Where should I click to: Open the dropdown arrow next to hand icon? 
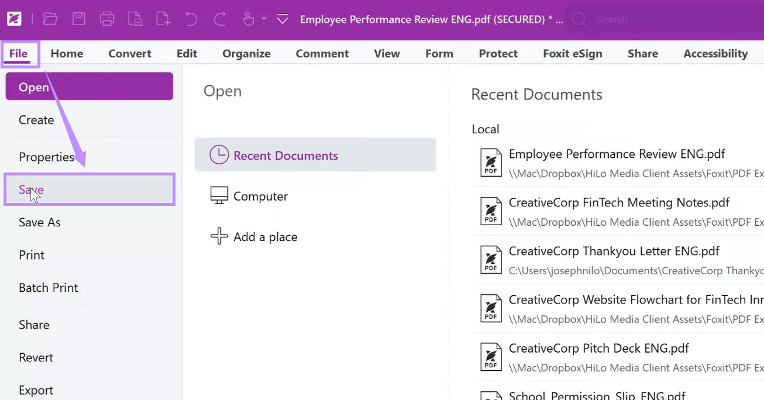[x=264, y=19]
